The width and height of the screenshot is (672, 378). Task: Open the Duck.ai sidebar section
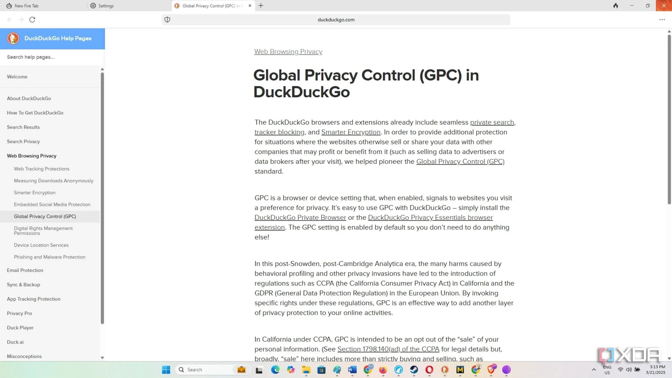15,342
